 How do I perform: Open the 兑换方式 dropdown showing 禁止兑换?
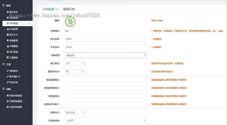tap(75, 112)
